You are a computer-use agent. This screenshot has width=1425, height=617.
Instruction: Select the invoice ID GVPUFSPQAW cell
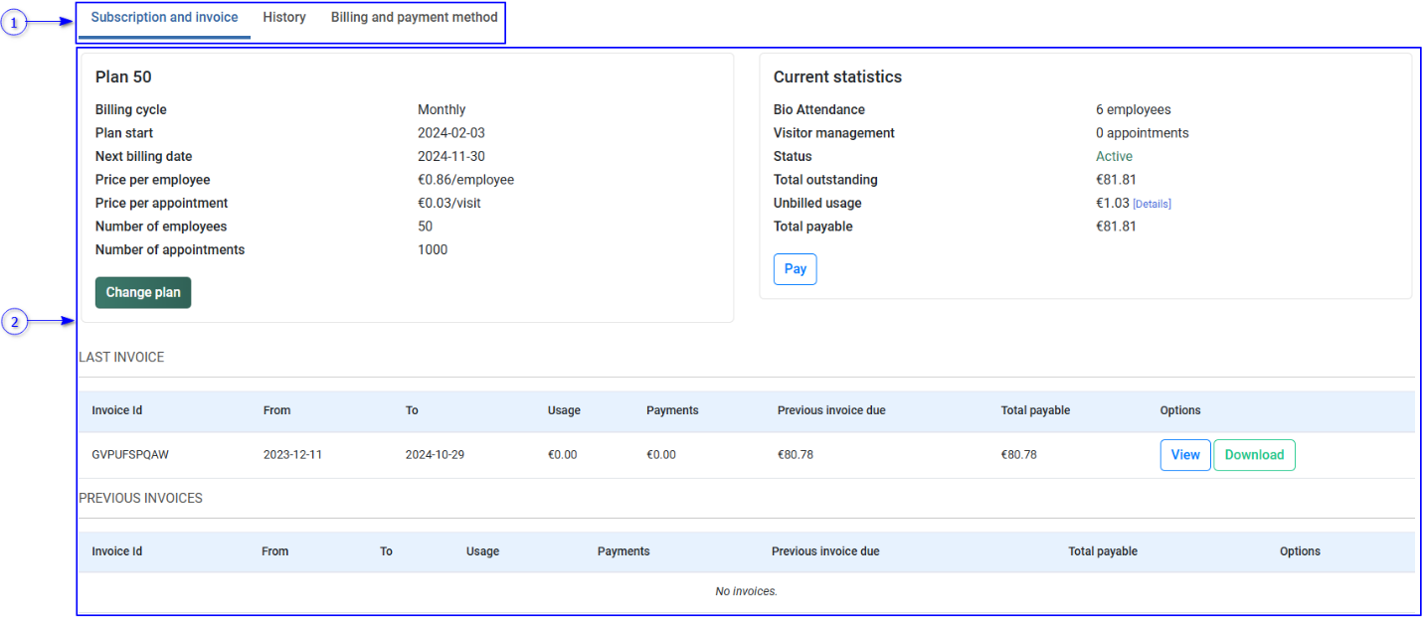pyautogui.click(x=130, y=455)
